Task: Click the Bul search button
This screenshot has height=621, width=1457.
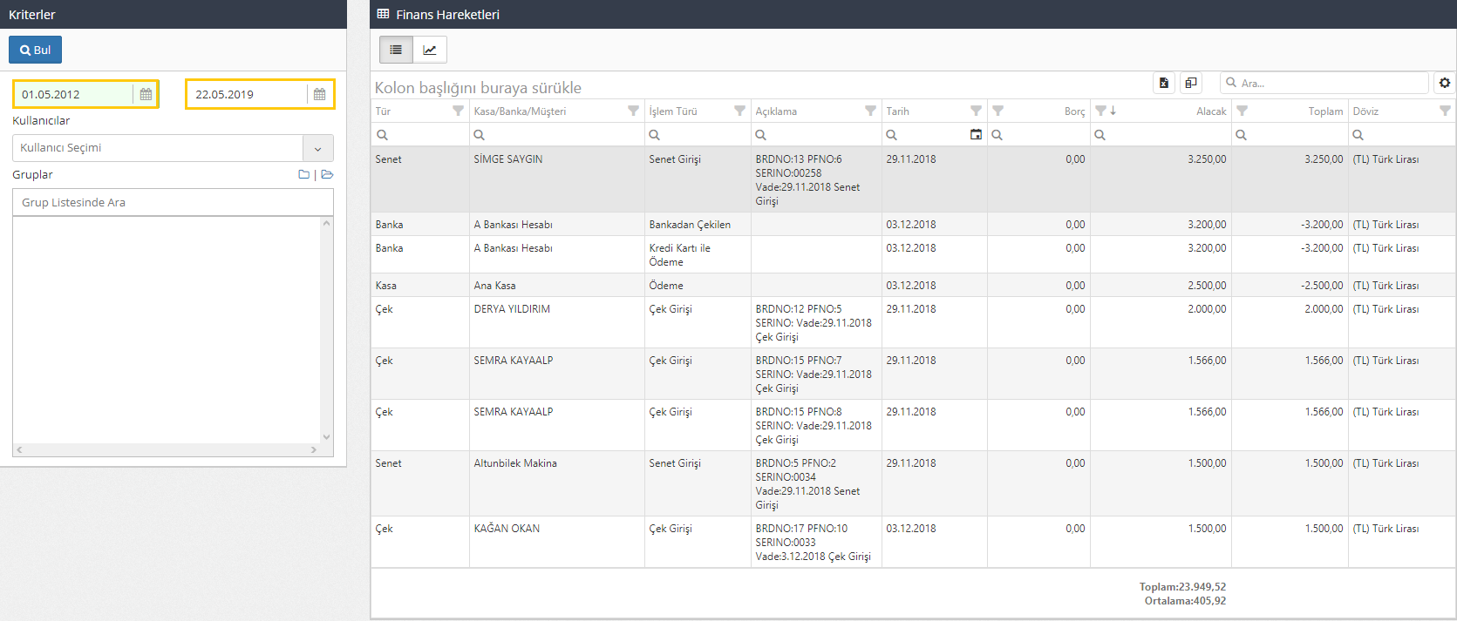Action: (x=35, y=50)
